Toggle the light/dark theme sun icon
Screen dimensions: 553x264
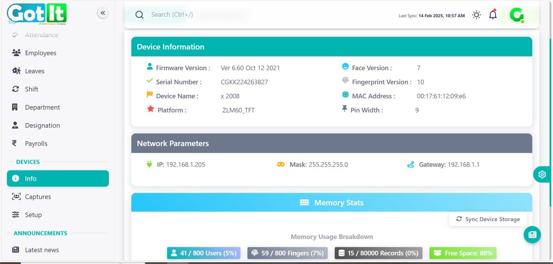point(477,15)
